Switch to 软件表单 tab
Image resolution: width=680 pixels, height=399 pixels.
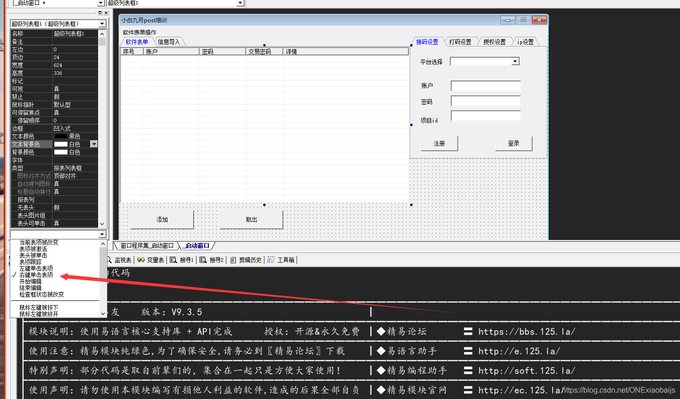(137, 42)
